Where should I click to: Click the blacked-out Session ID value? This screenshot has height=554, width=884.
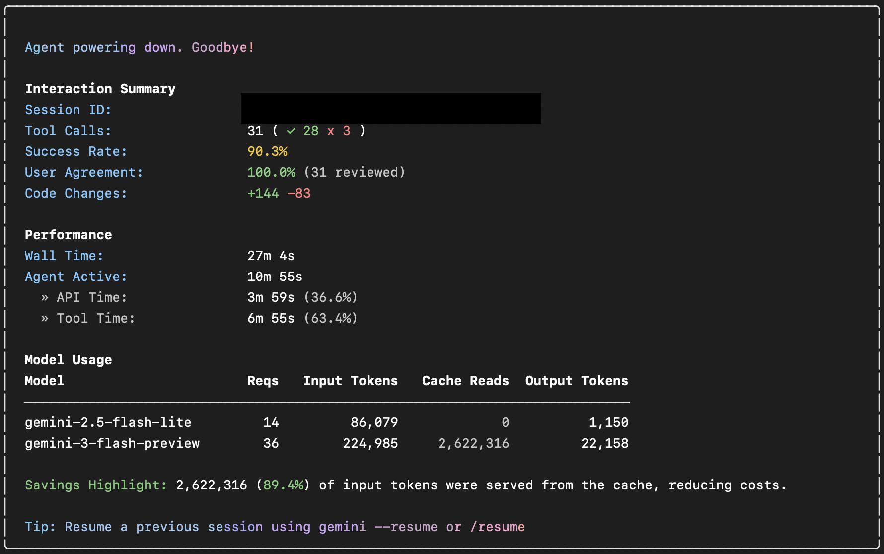(390, 109)
